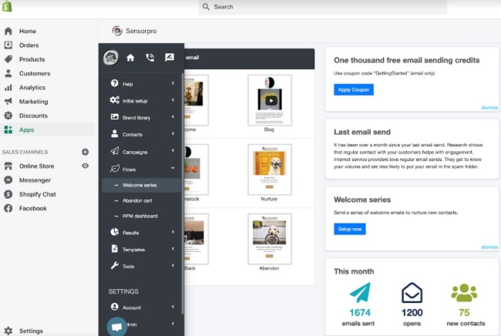The width and height of the screenshot is (501, 336).
Task: Click the Sensorpro app logo in header
Action: pyautogui.click(x=117, y=31)
